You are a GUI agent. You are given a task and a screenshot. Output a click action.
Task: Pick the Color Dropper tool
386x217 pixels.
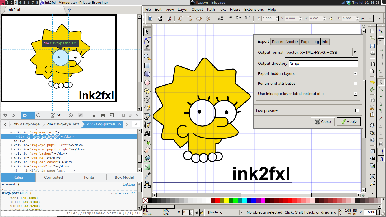coord(147,176)
